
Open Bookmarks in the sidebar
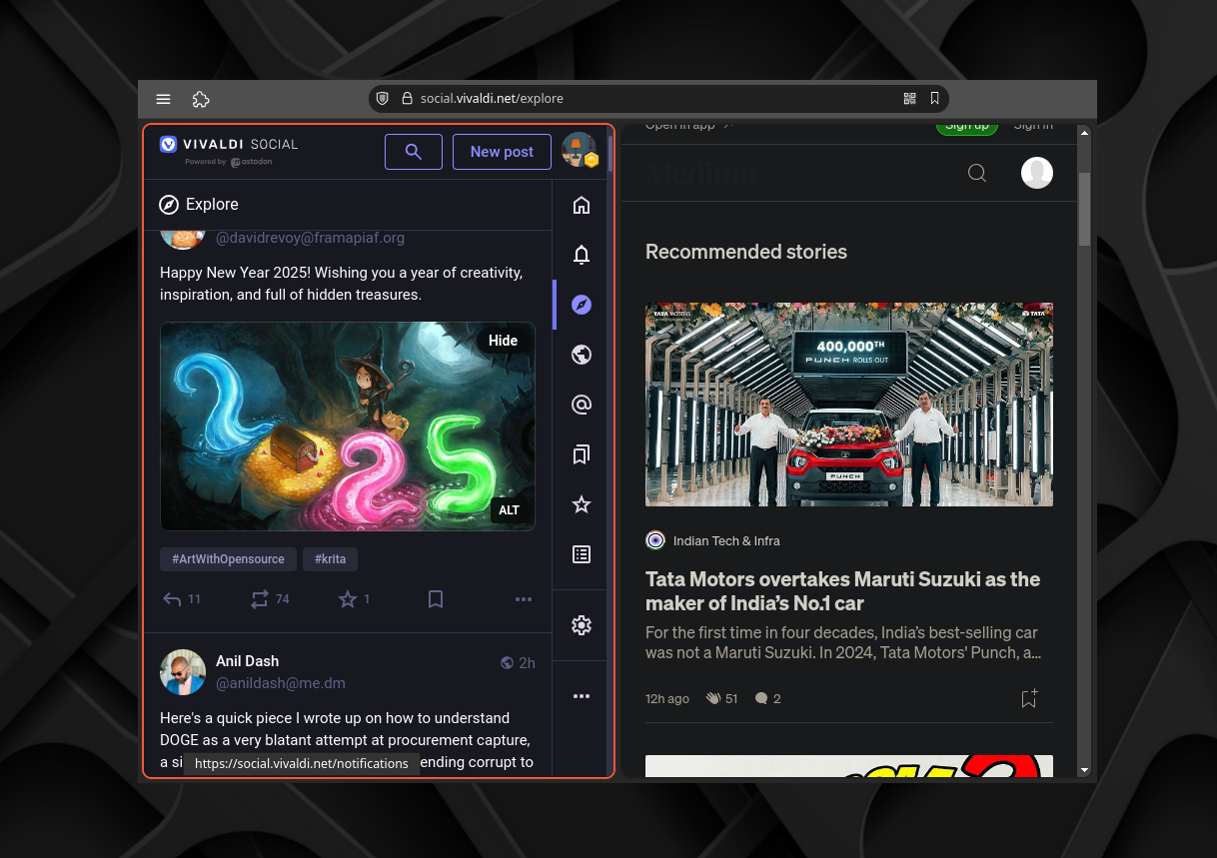[582, 454]
